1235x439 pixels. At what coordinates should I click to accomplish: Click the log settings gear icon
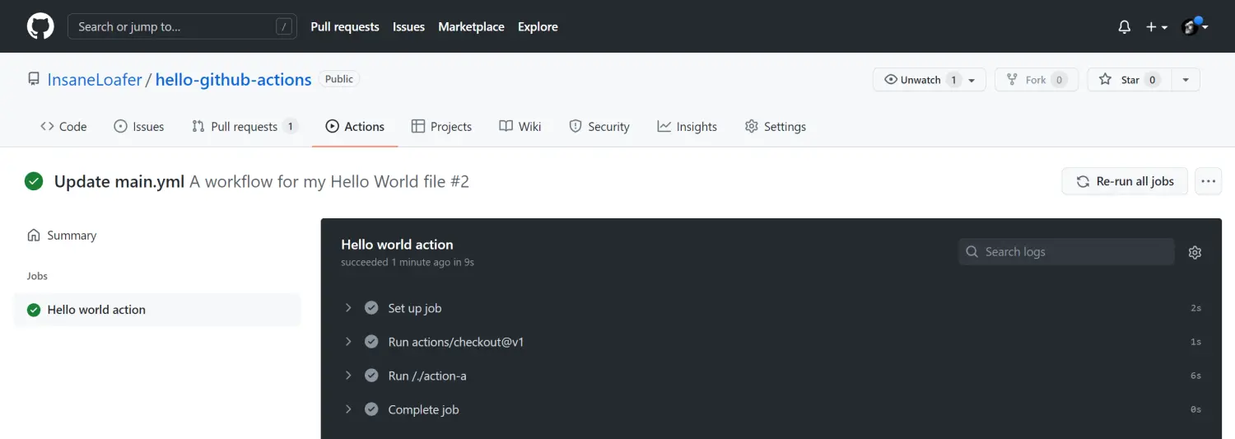tap(1195, 252)
